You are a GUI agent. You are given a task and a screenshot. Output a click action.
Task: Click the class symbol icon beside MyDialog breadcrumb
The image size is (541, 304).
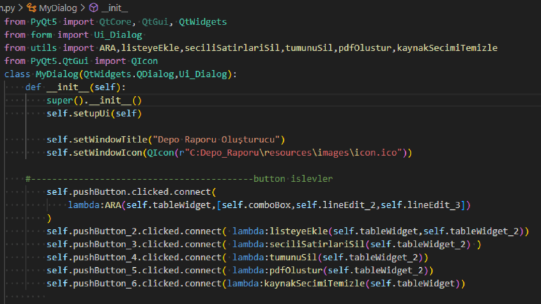click(x=31, y=7)
